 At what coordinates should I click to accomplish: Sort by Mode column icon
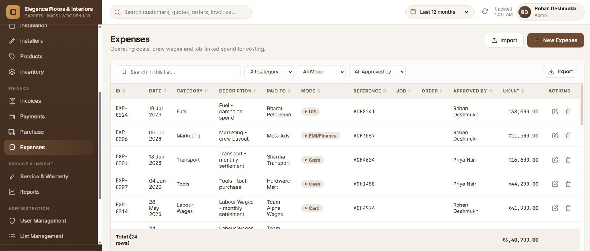click(319, 91)
